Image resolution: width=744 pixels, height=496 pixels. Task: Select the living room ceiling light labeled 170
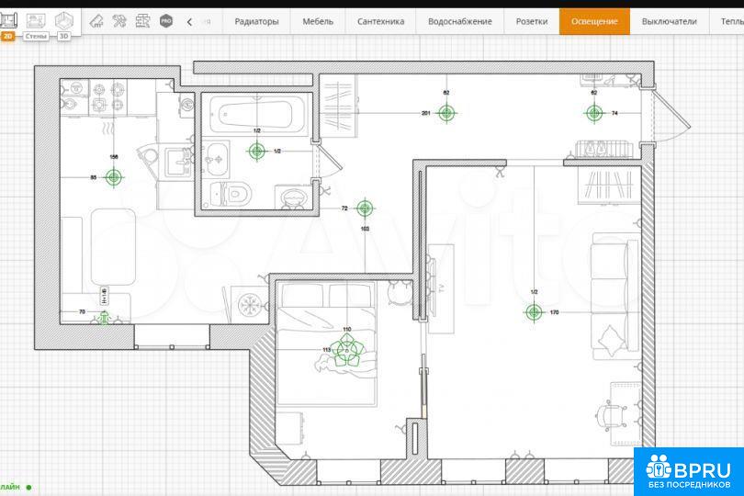[x=534, y=312]
